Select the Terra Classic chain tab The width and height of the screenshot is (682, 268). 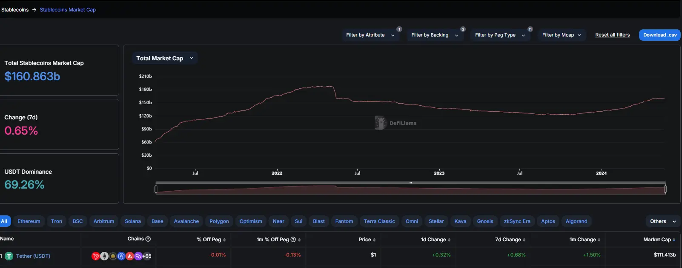379,221
